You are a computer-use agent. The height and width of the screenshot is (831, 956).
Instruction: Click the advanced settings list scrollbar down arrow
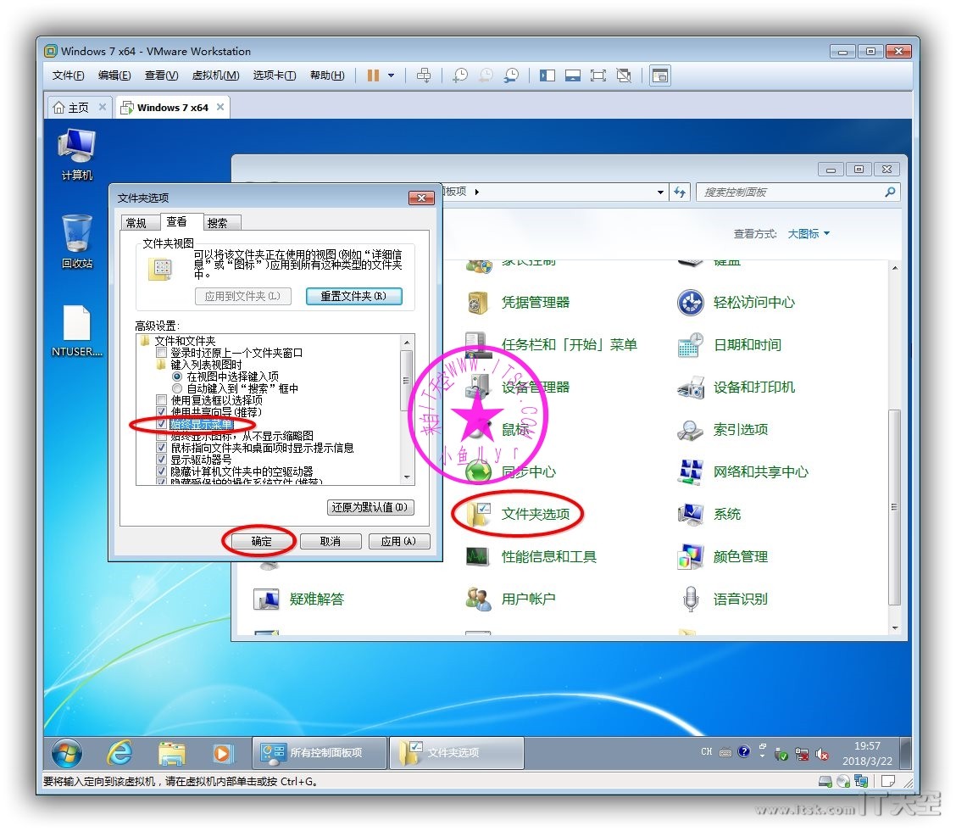coord(408,477)
